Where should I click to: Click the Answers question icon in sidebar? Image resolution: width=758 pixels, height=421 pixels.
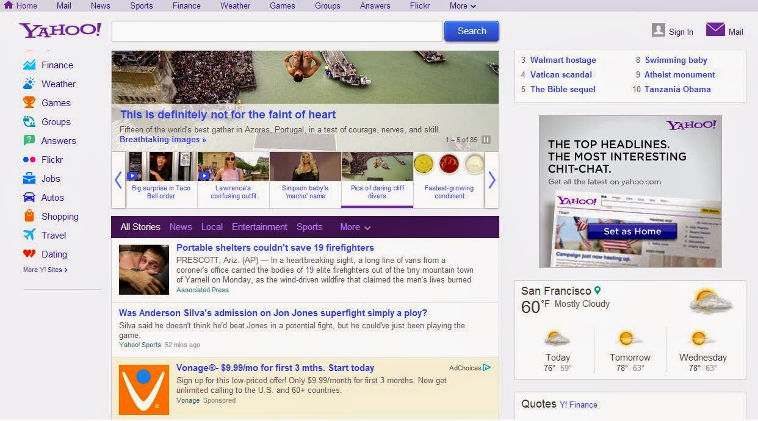pyautogui.click(x=29, y=140)
